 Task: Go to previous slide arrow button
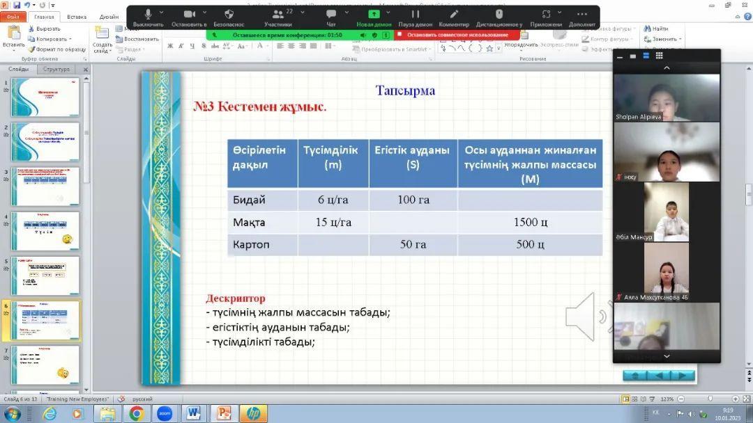click(x=659, y=376)
